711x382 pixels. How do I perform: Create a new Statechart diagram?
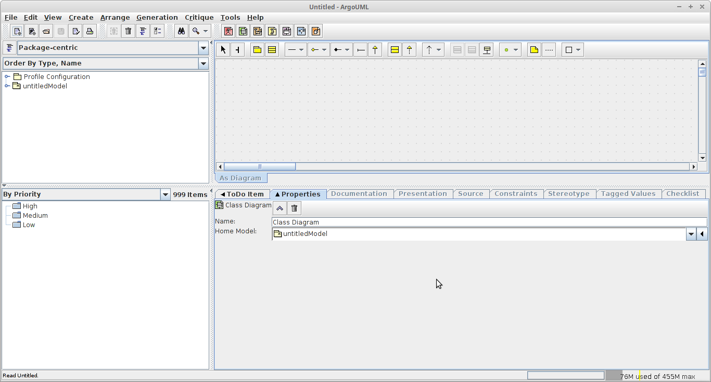coord(287,31)
